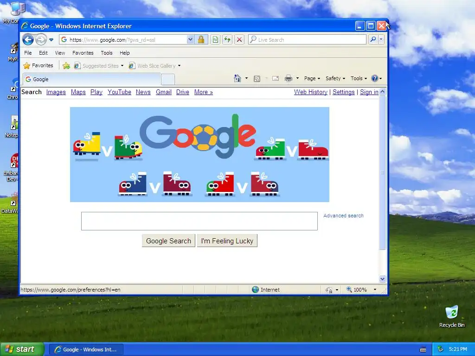This screenshot has width=475, height=356.
Task: Click the RSS feeds icon
Action: point(257,79)
